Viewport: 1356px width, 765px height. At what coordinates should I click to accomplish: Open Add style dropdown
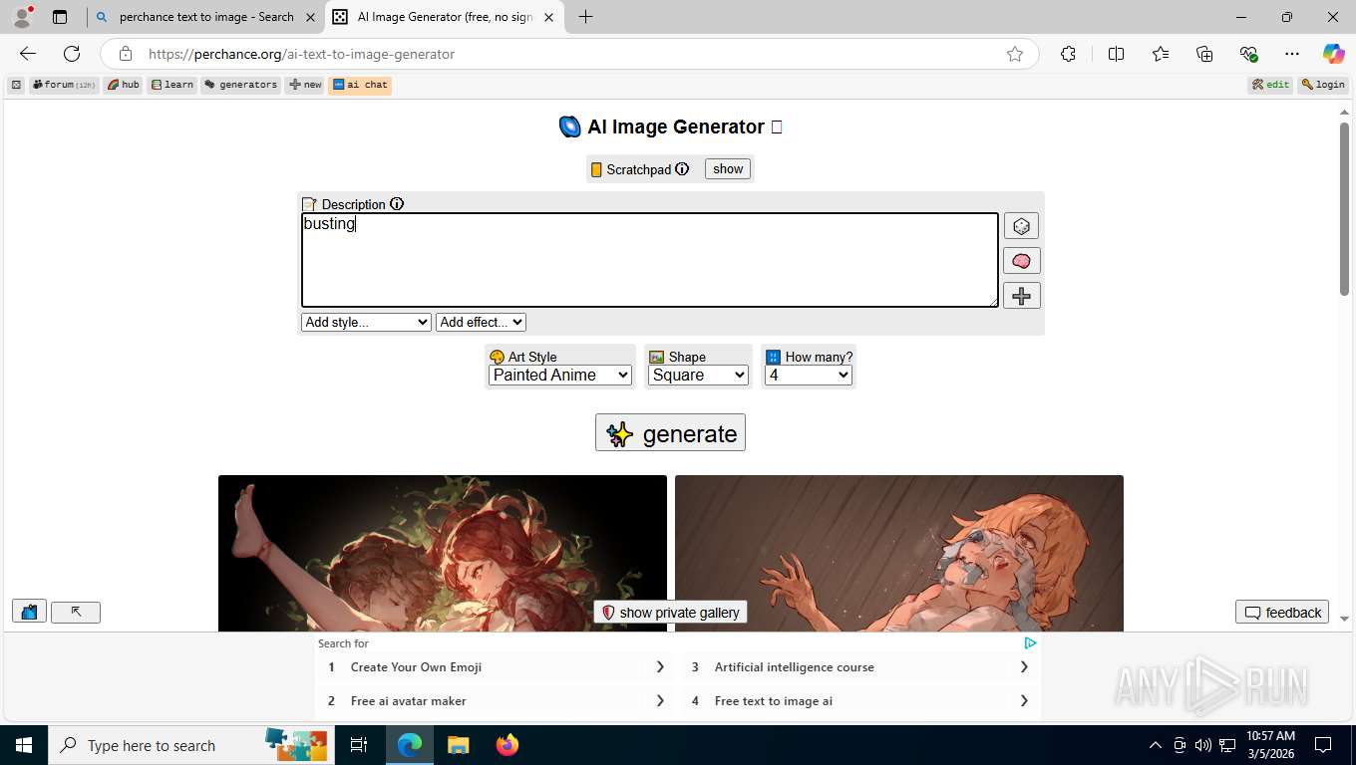coord(366,322)
